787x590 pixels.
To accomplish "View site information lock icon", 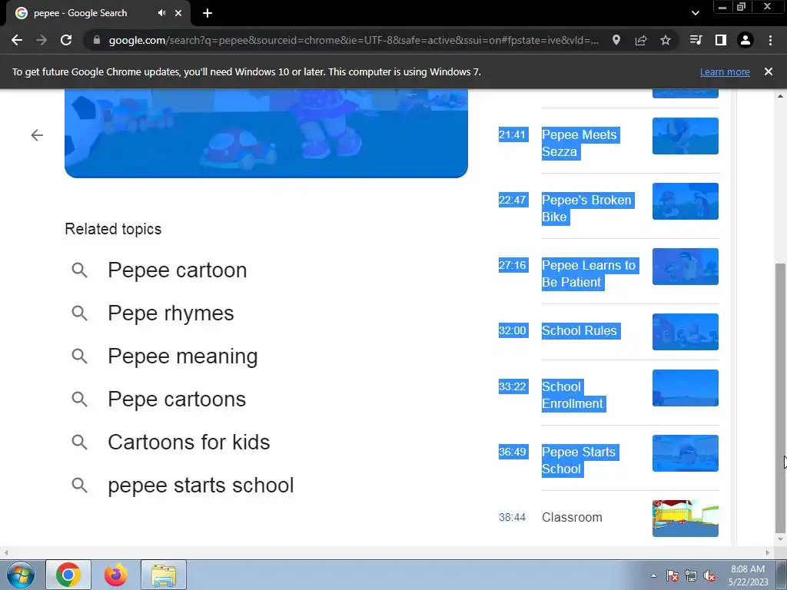I will tap(97, 40).
